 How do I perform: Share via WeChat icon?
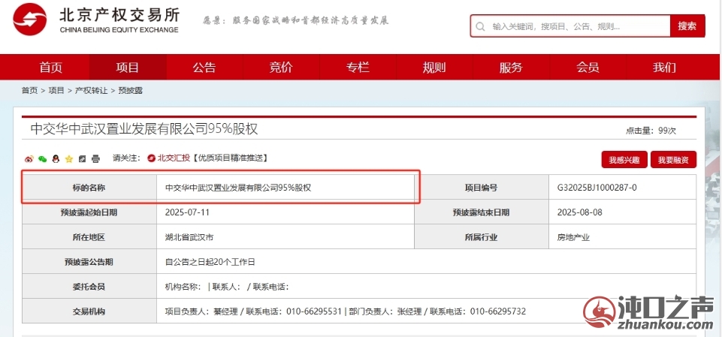(42, 159)
